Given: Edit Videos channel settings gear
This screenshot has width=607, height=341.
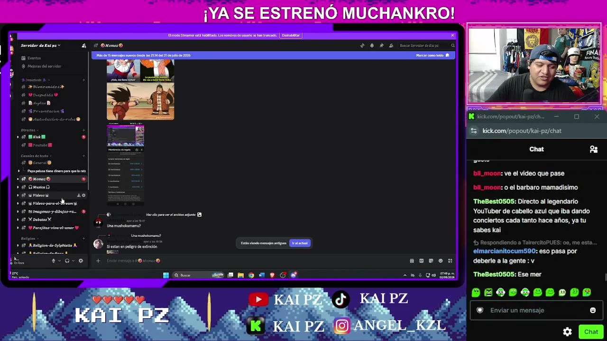Looking at the screenshot, I should point(84,195).
